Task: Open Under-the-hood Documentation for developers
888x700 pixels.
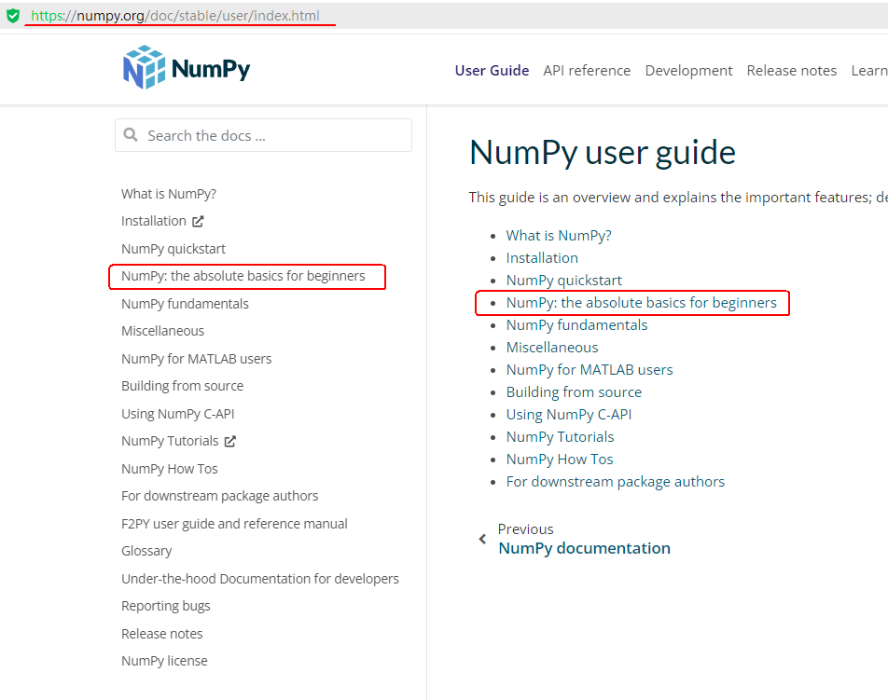Action: [x=260, y=579]
